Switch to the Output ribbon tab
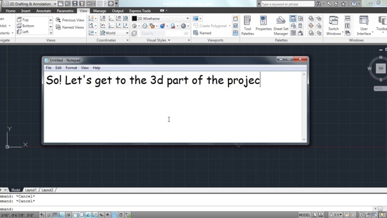The height and width of the screenshot is (218, 387). [118, 11]
